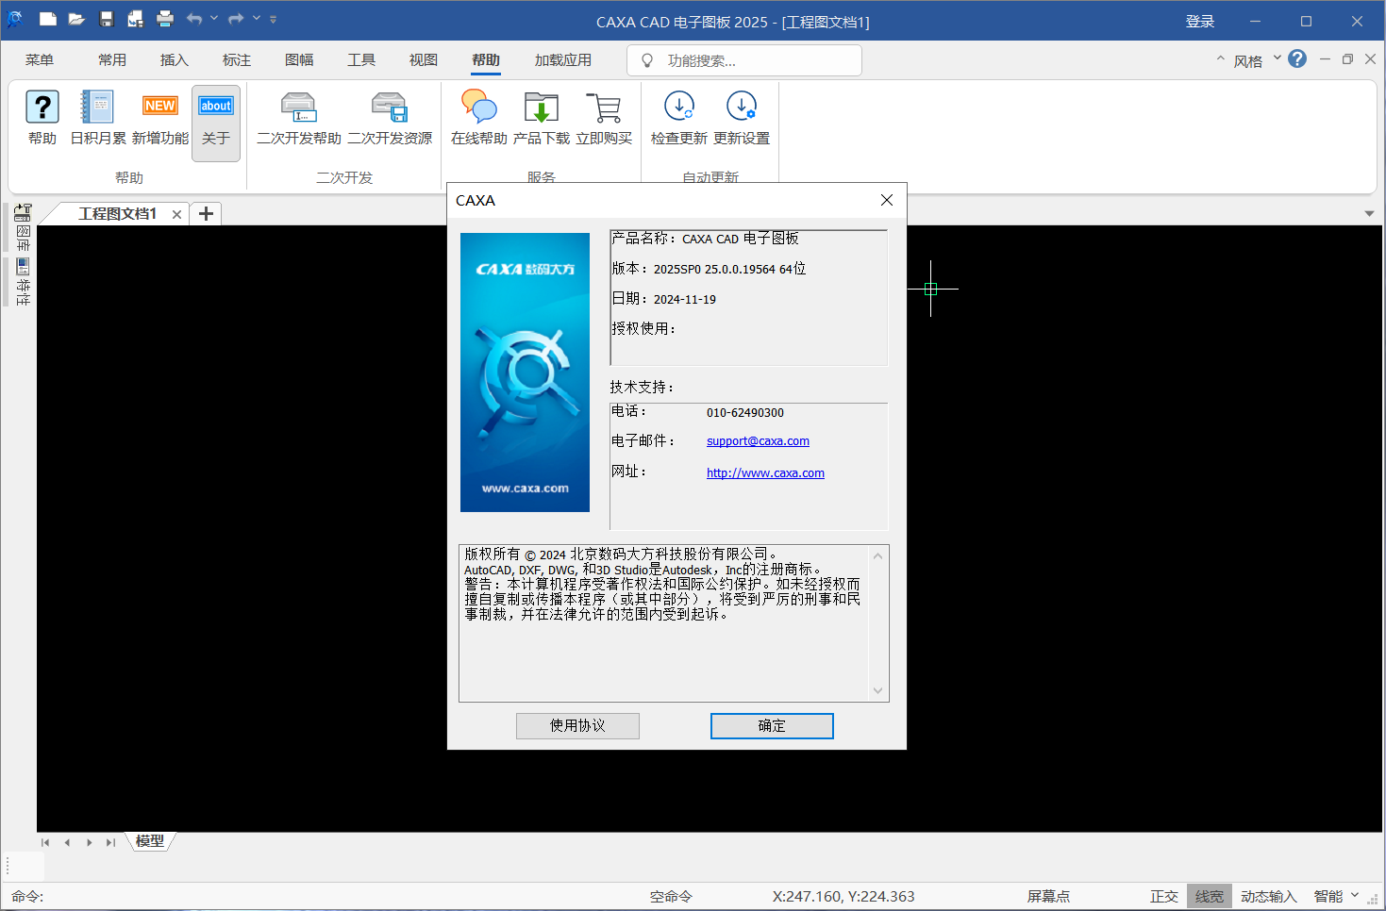Open 日积月累 tips icon
Image resolution: width=1386 pixels, height=911 pixels.
click(x=95, y=118)
